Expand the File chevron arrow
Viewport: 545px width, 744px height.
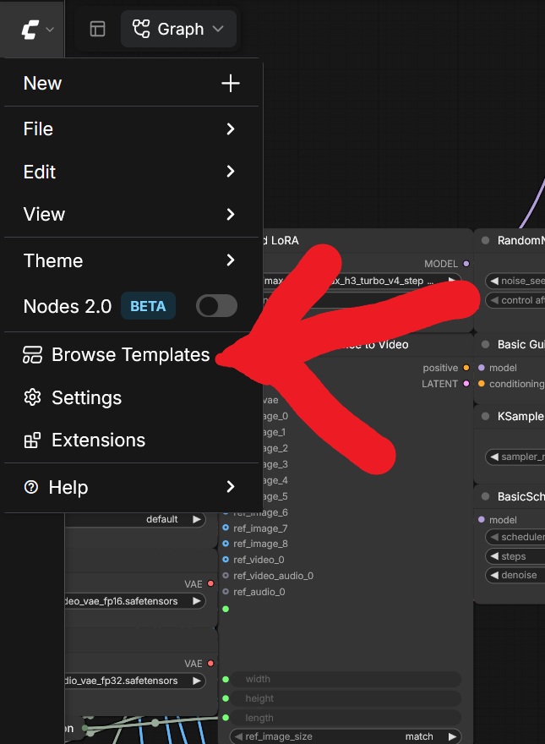(231, 129)
